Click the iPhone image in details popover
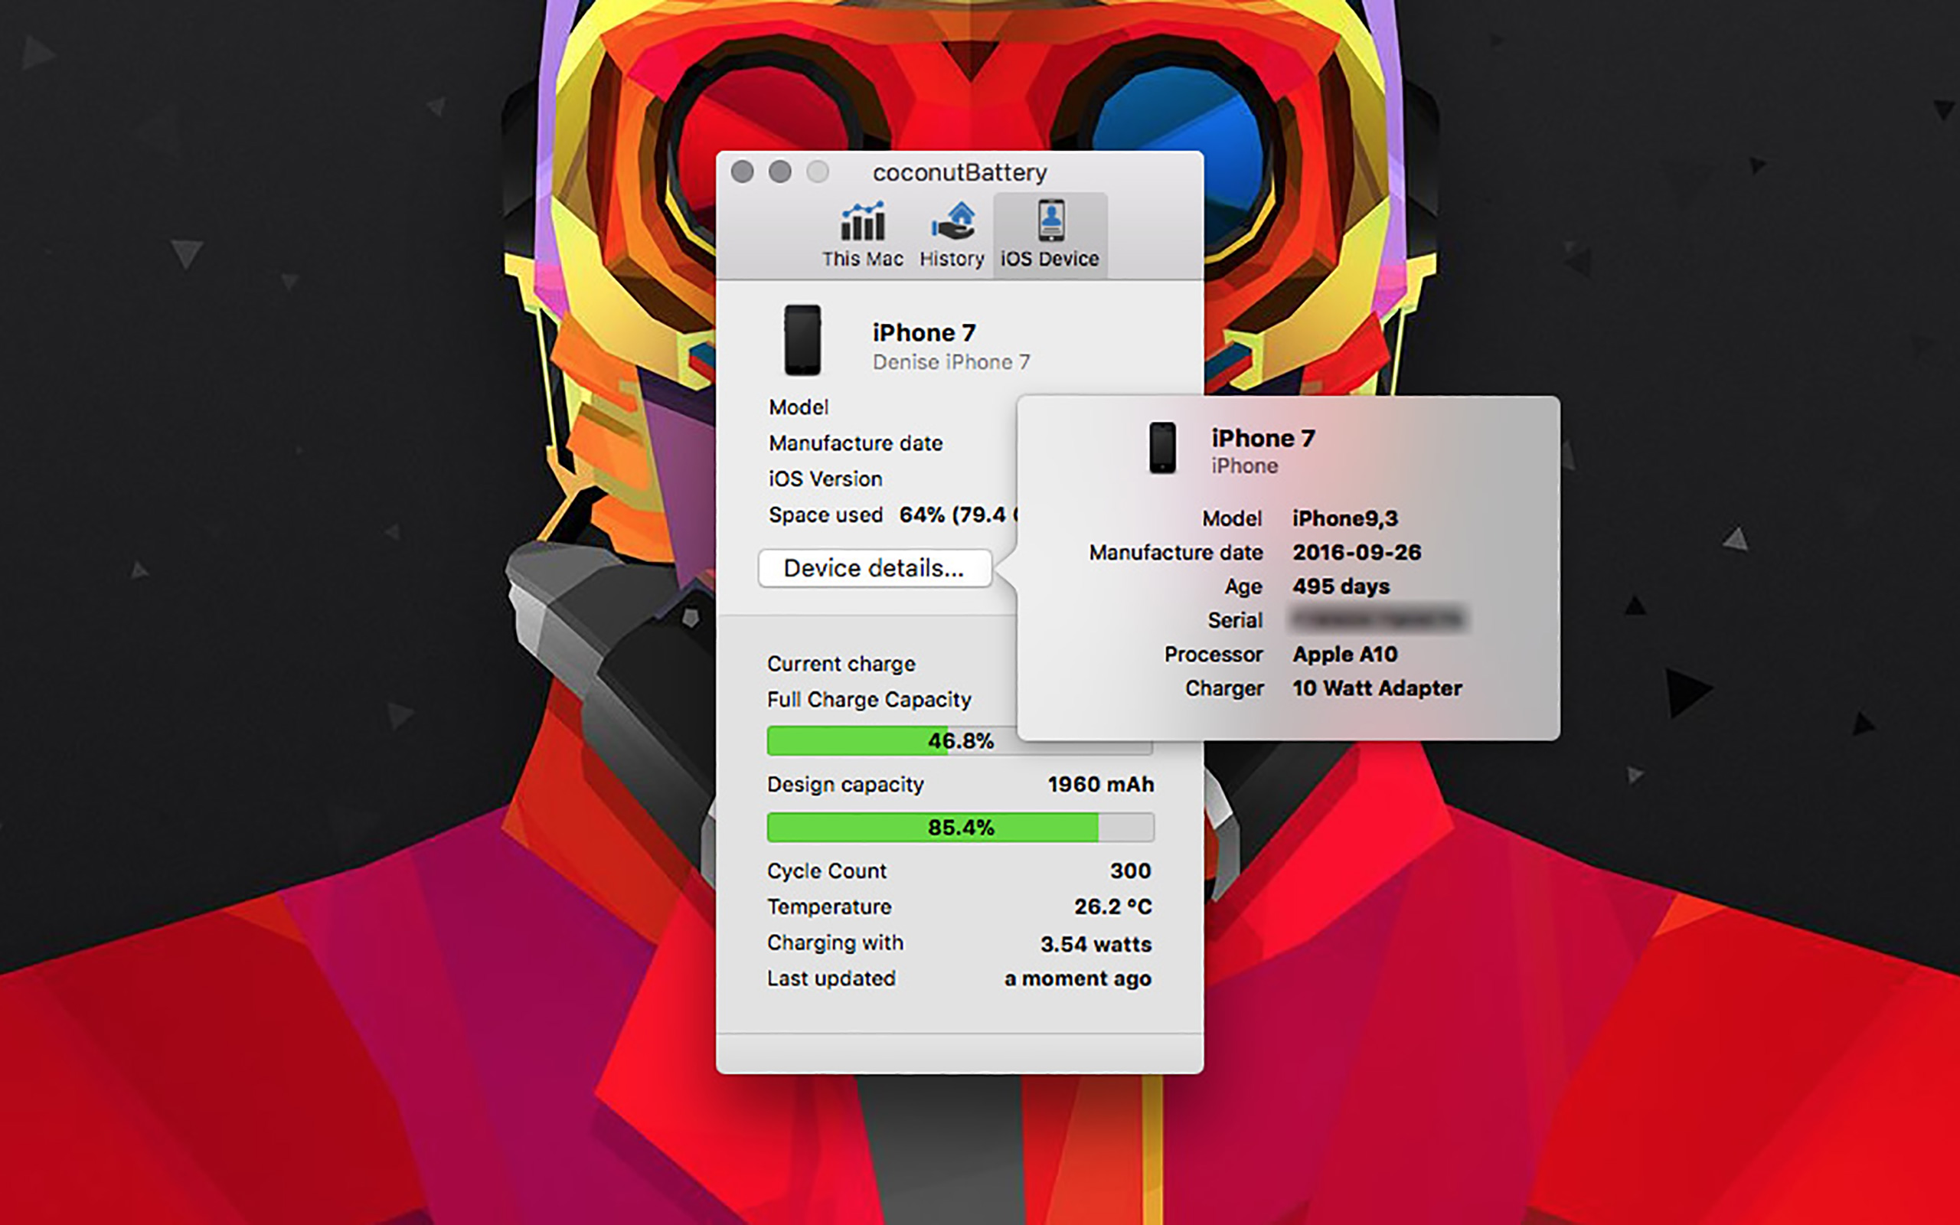The width and height of the screenshot is (1960, 1225). coord(1162,448)
